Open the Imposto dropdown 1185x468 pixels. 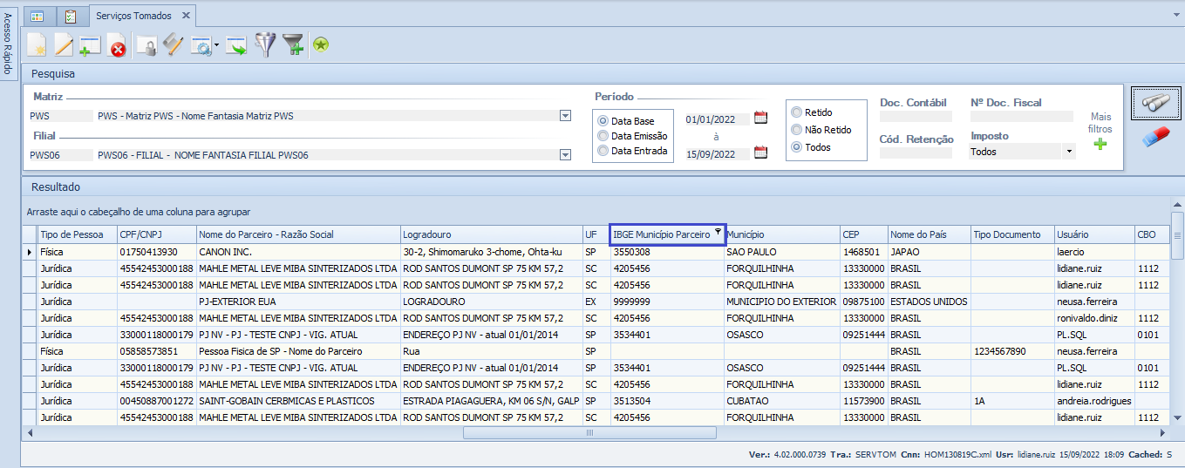(x=1069, y=152)
